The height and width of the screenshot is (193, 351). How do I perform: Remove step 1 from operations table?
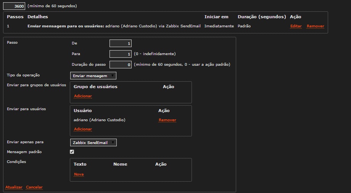pos(315,26)
